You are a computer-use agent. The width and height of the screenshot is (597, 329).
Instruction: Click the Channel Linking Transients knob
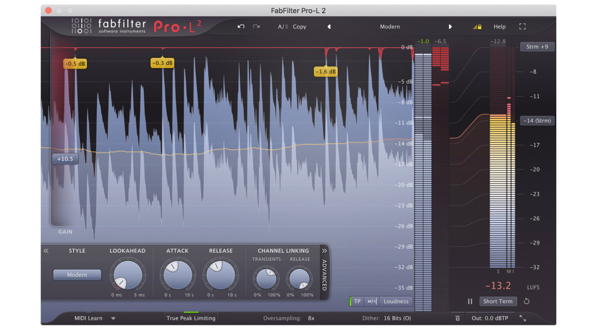(266, 278)
